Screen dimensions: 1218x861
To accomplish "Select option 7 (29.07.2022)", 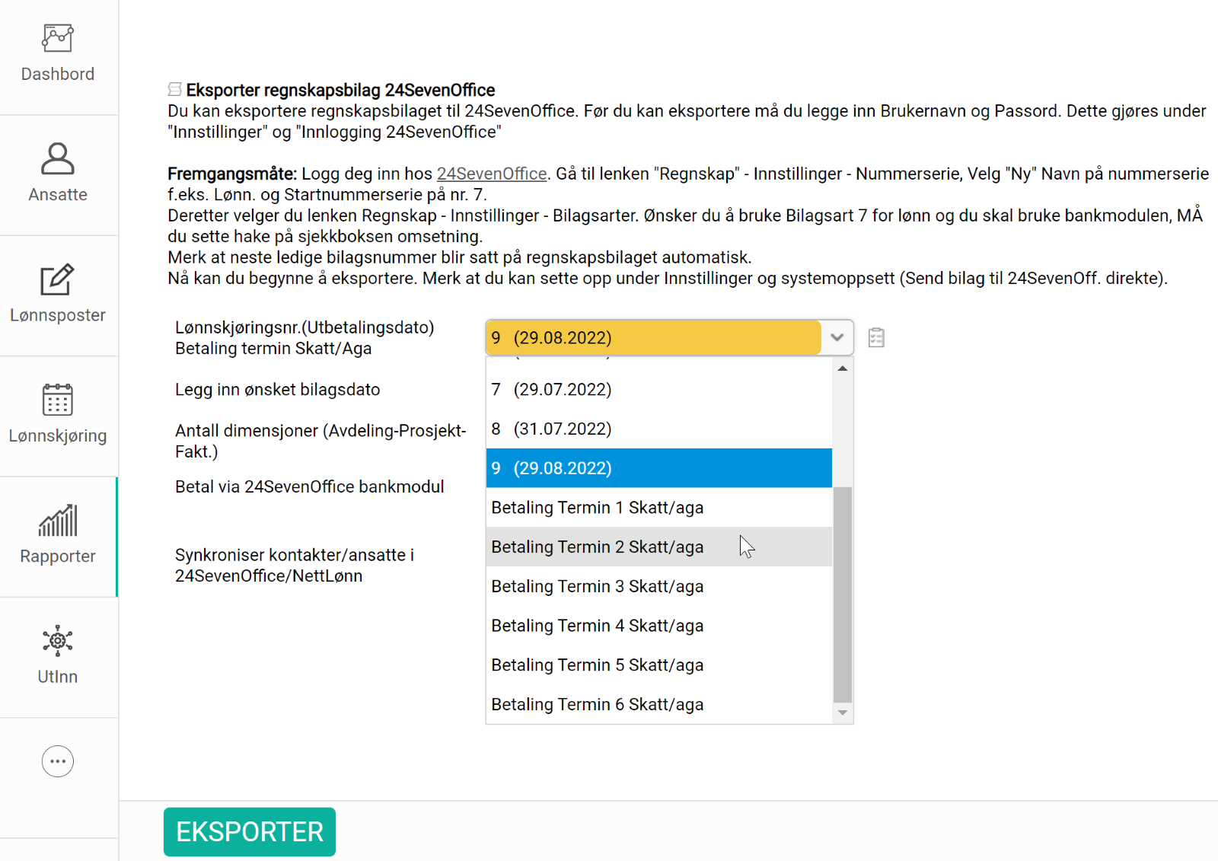I will point(659,389).
